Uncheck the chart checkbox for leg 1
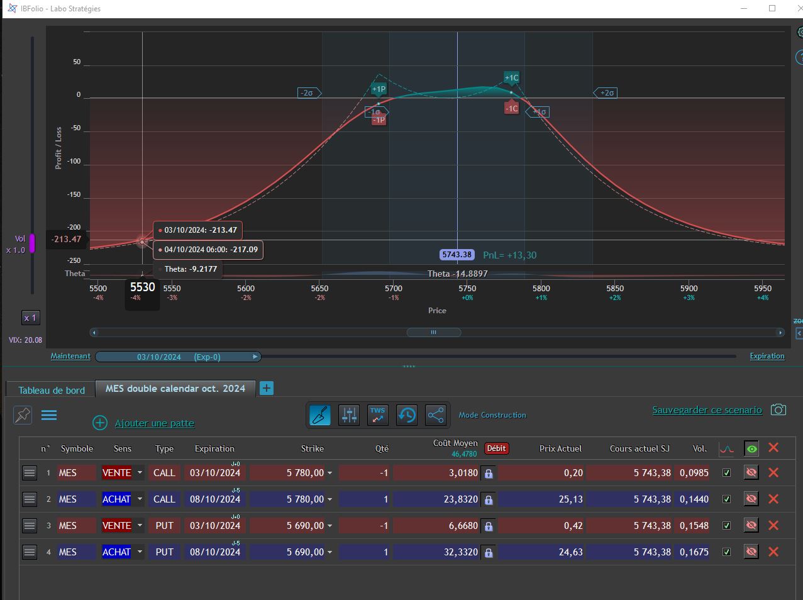Viewport: 803px width, 600px height. tap(727, 473)
